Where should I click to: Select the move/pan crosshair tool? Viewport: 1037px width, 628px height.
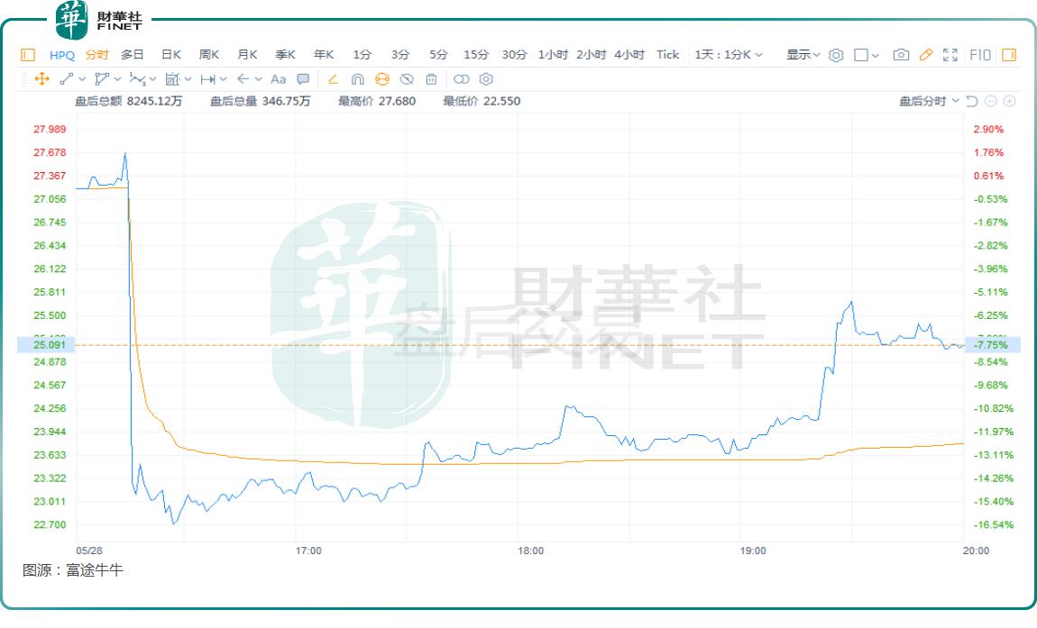click(41, 79)
